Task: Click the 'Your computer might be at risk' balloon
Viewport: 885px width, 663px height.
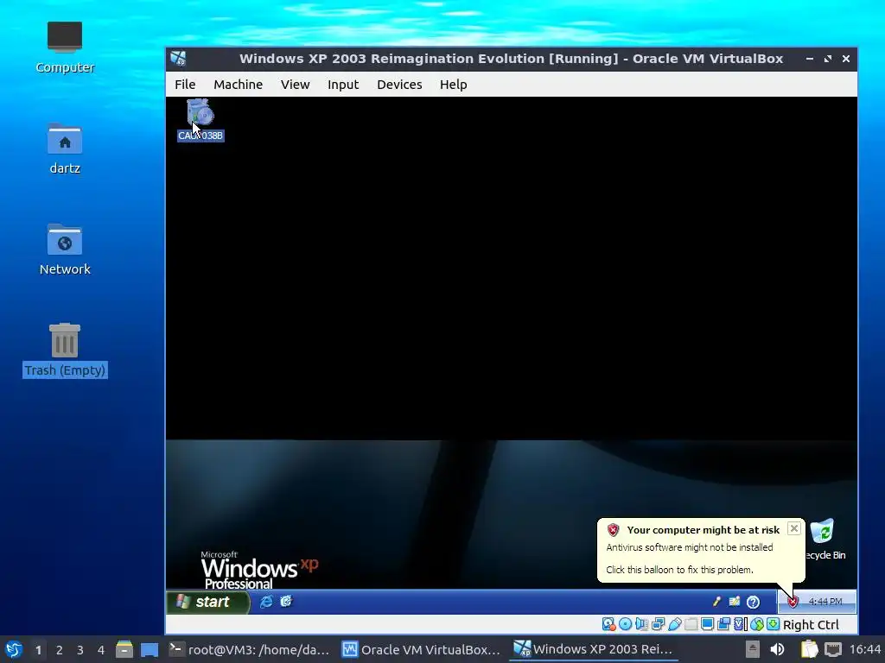Action: tap(701, 550)
